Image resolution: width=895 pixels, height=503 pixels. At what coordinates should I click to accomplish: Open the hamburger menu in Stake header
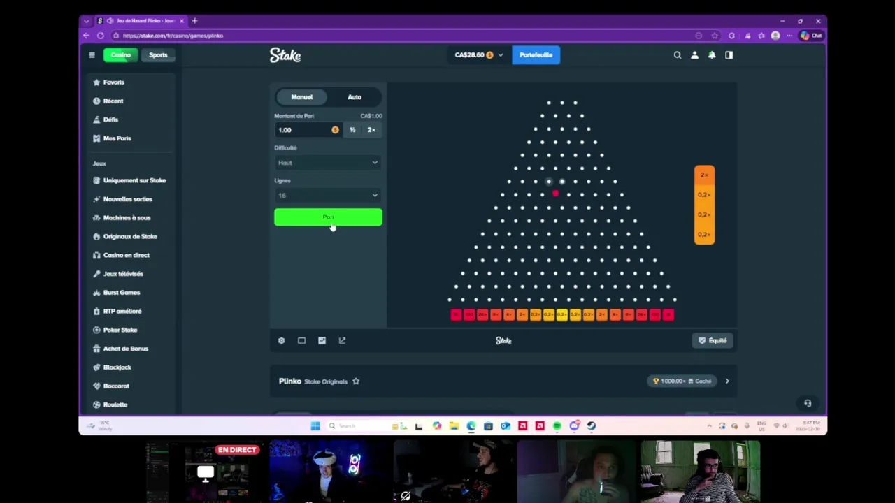(x=92, y=55)
